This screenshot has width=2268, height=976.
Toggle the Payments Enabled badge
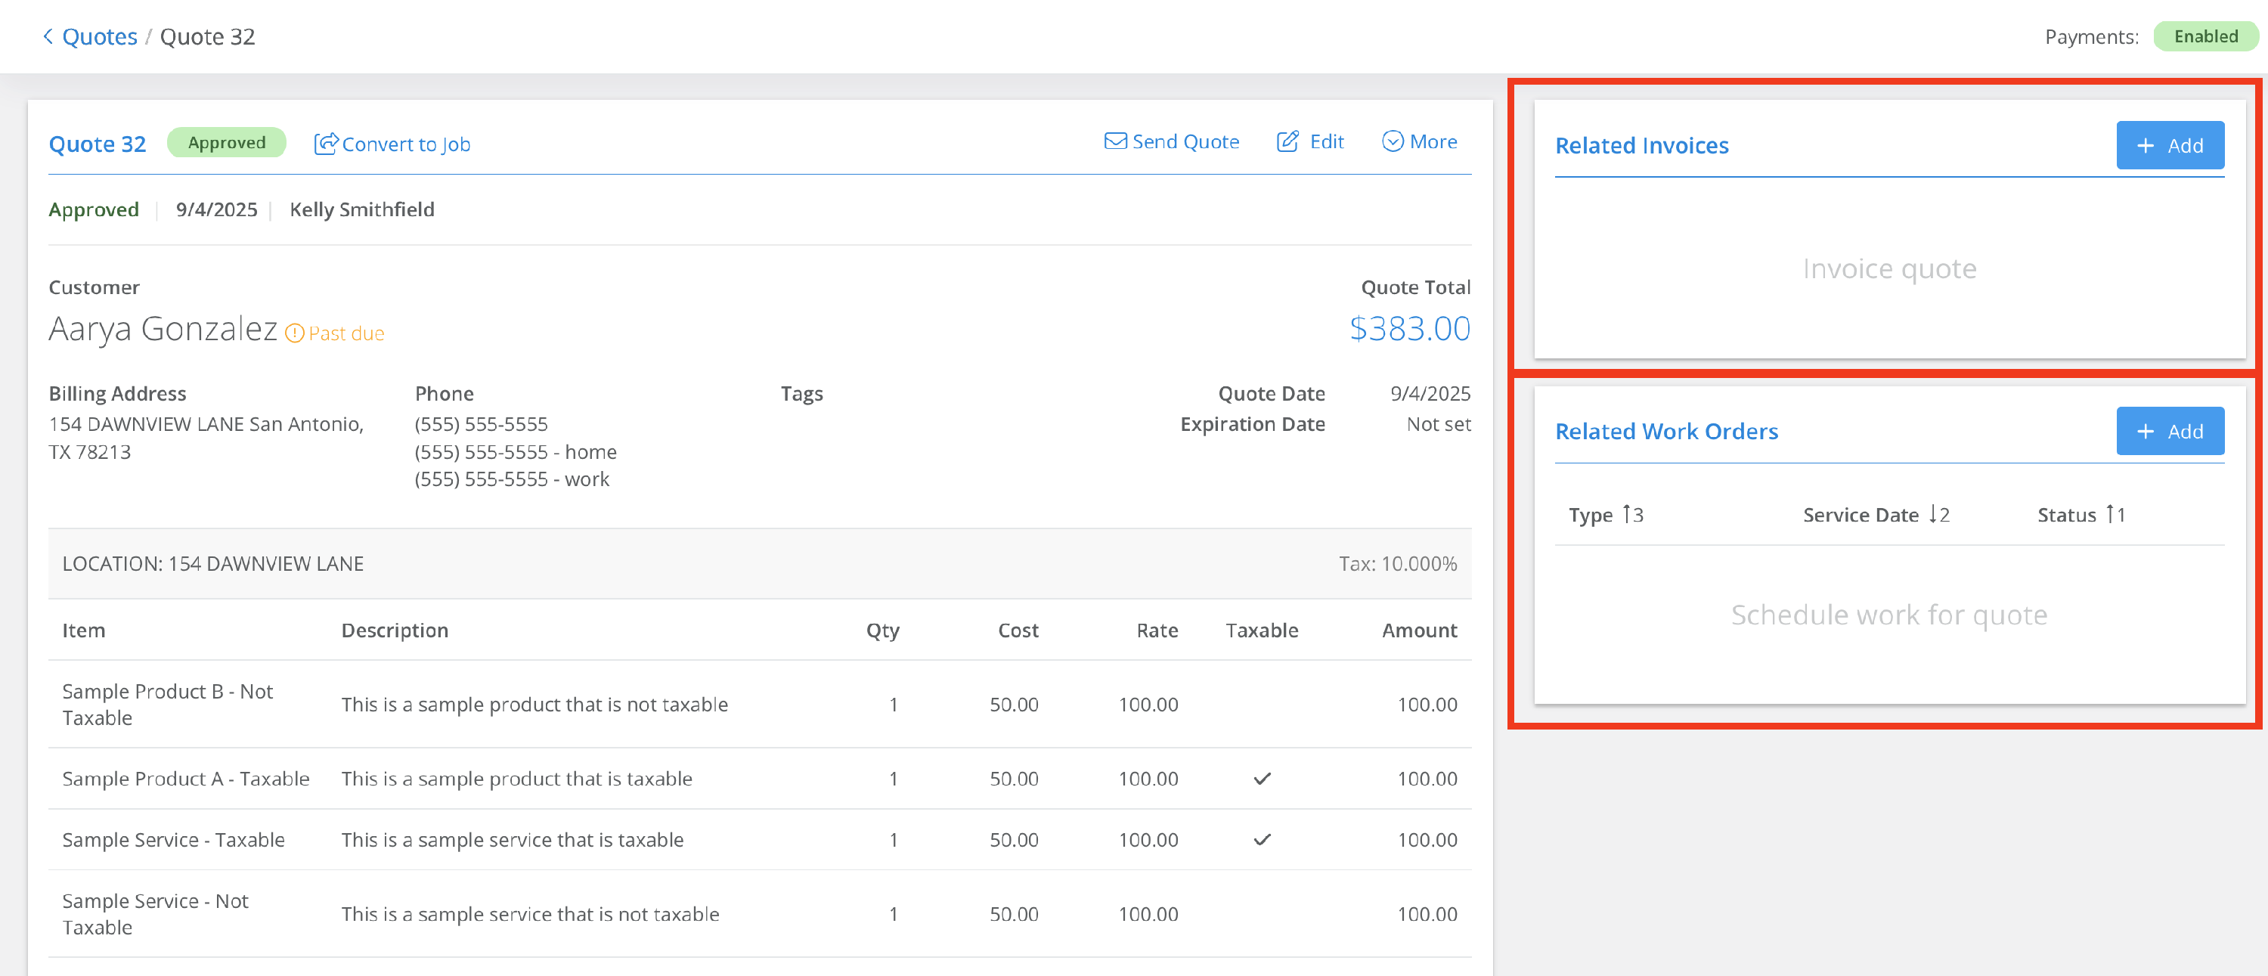click(x=2204, y=36)
